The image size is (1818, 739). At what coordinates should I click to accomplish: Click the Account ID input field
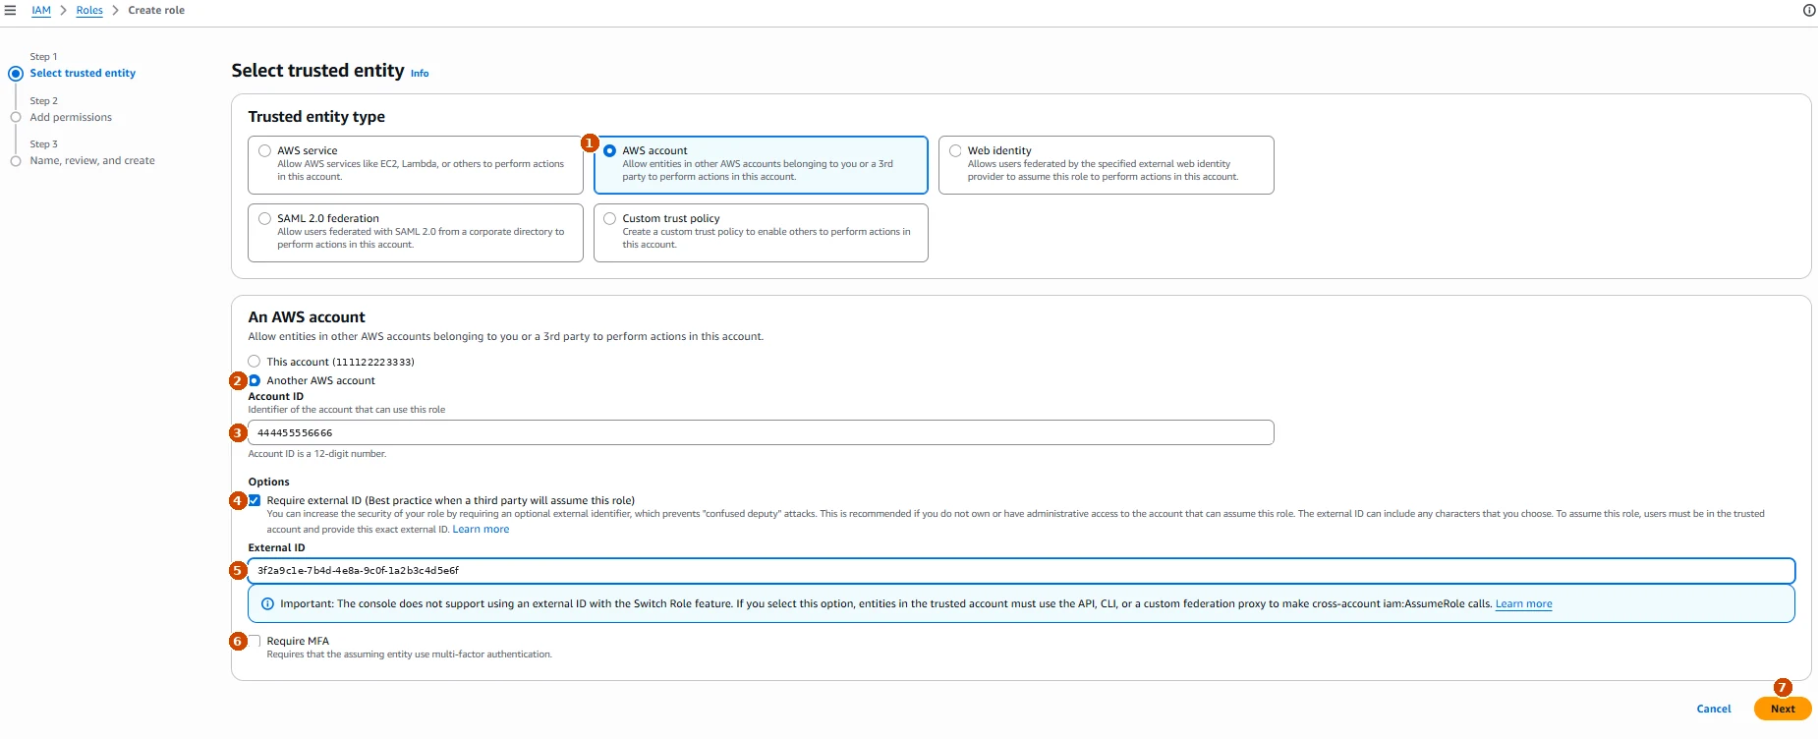point(761,432)
